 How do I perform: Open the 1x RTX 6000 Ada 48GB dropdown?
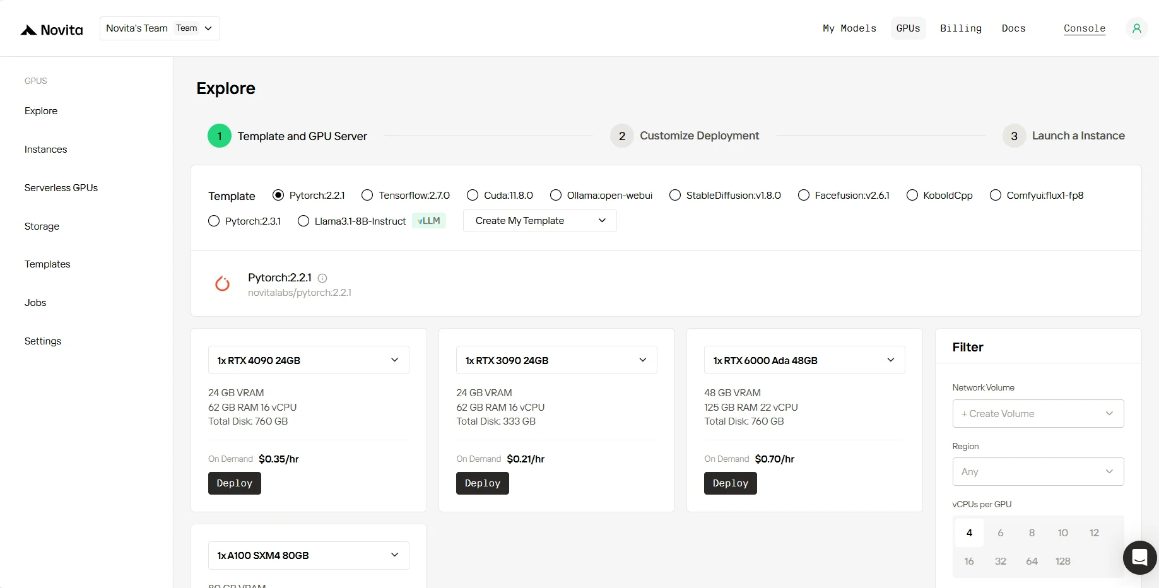pos(804,360)
